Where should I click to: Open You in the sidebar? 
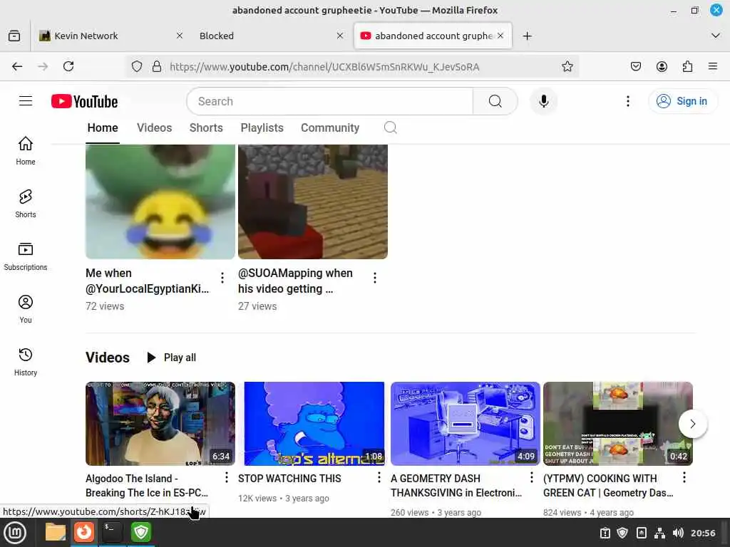coord(26,308)
